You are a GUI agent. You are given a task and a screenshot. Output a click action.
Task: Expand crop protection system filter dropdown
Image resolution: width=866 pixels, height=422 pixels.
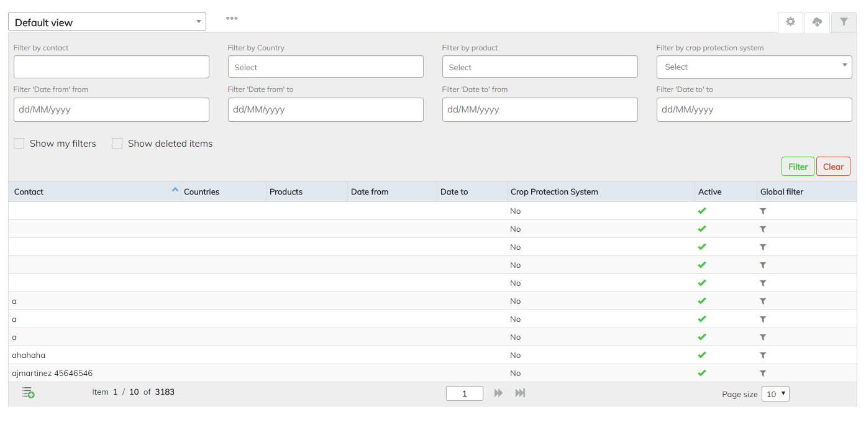(x=754, y=67)
